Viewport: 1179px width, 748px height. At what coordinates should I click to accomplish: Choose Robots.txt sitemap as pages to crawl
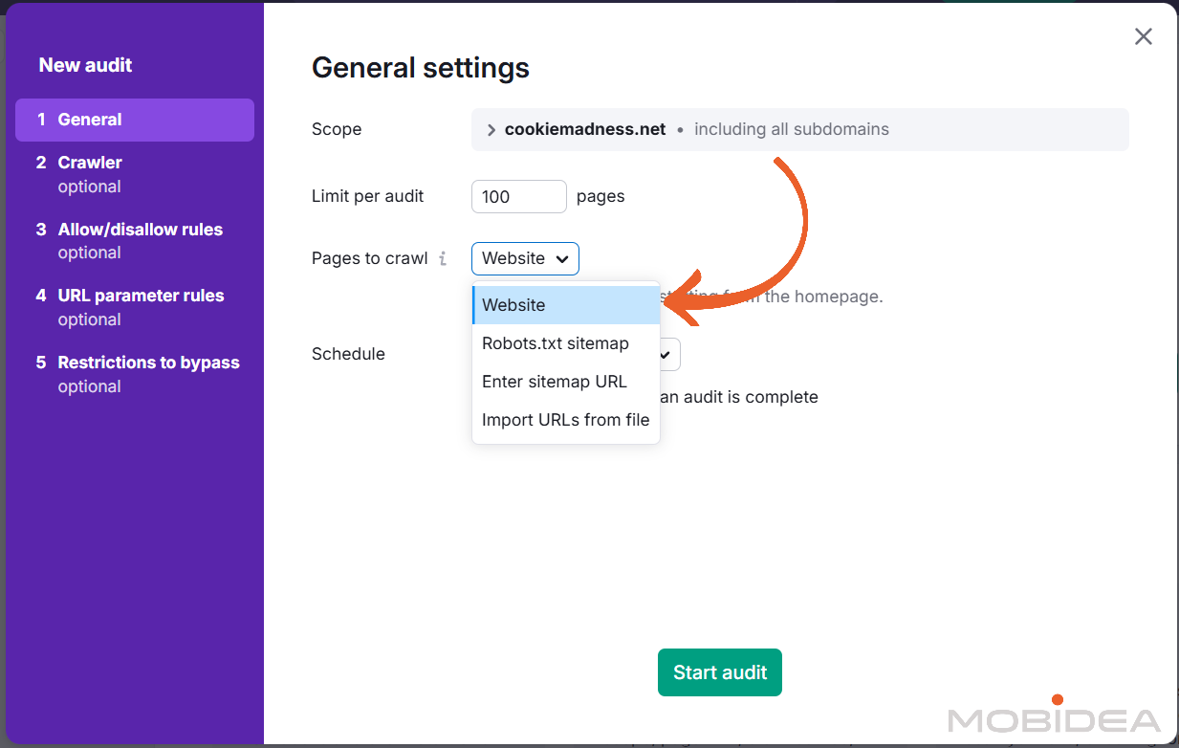coord(555,342)
